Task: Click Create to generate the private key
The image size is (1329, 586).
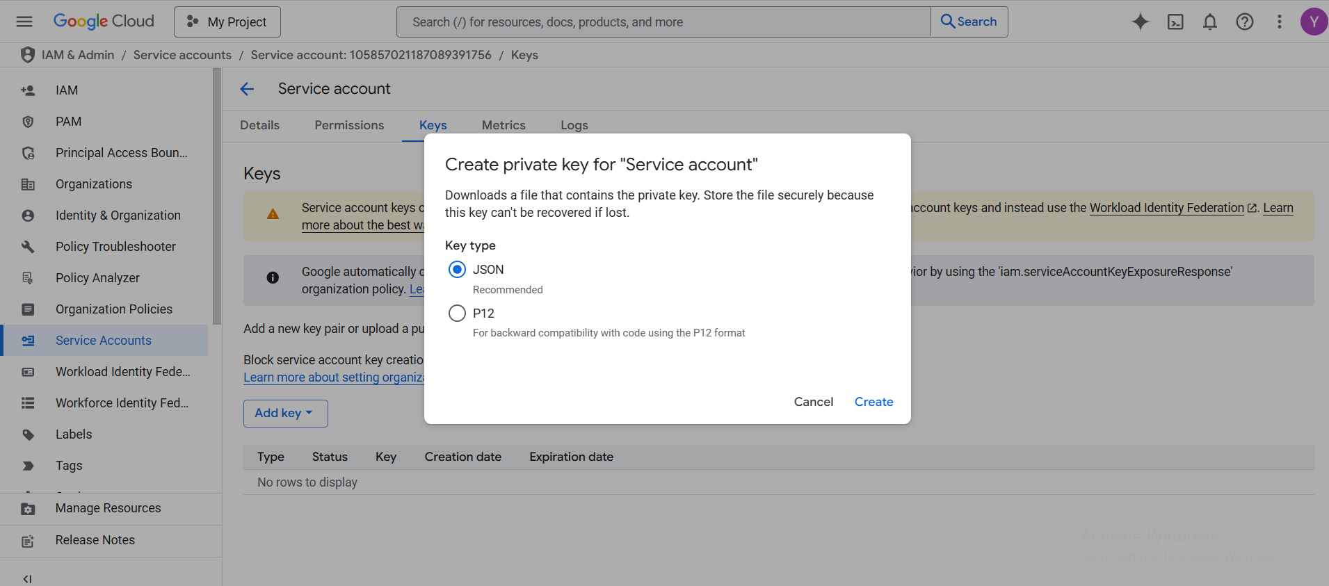Action: tap(873, 402)
